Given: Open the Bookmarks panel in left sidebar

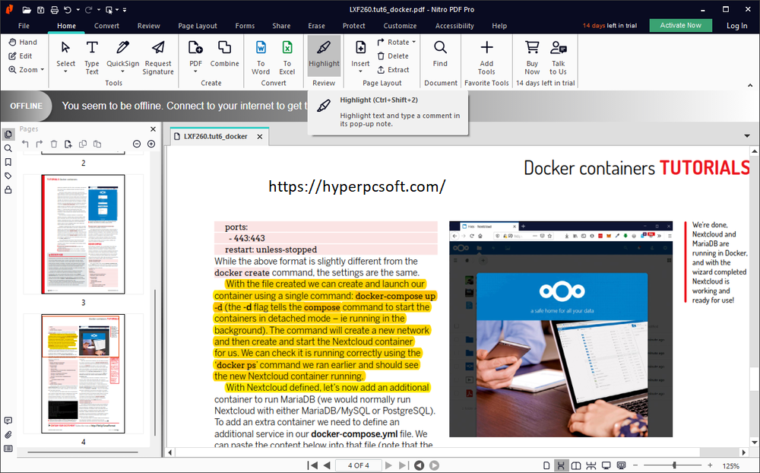Looking at the screenshot, I should 8,162.
